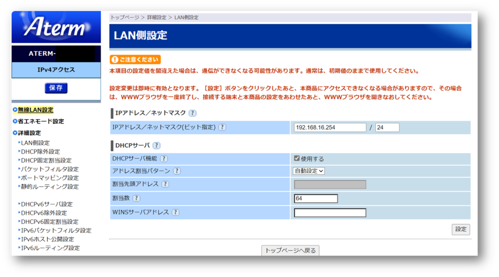The width and height of the screenshot is (499, 277).
Task: Click the IP address field showing 192.168.16.254
Action: coord(330,127)
